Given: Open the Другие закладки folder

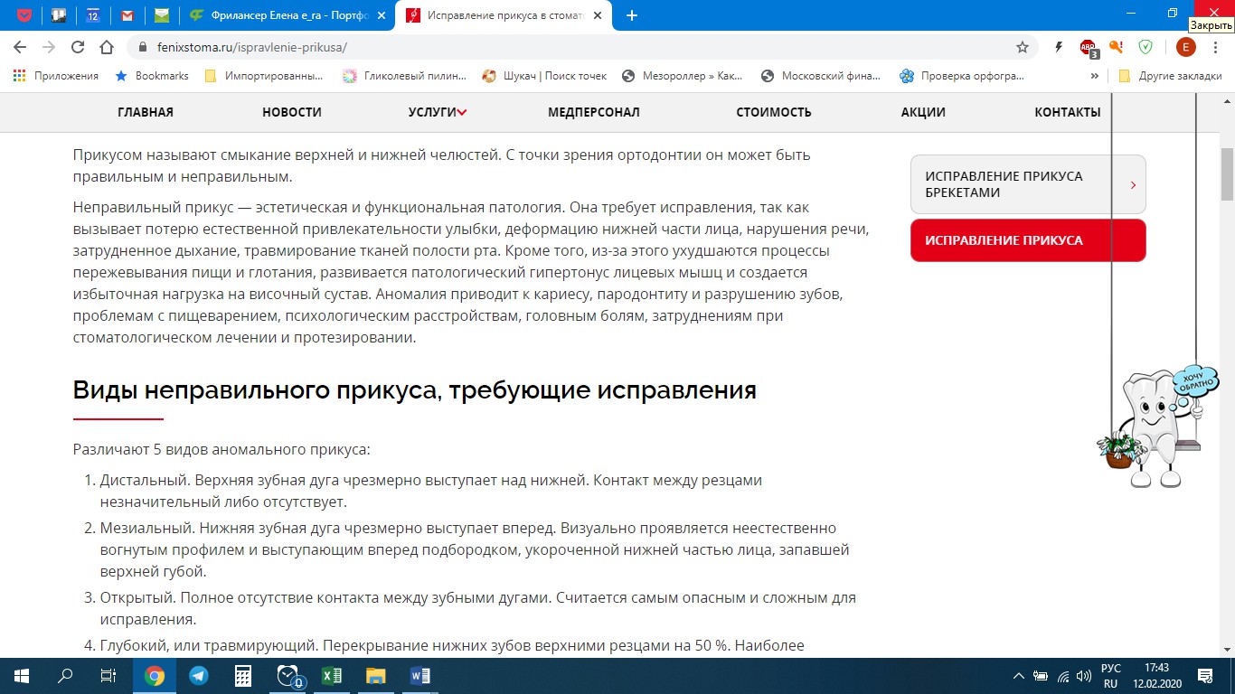Looking at the screenshot, I should pyautogui.click(x=1171, y=76).
